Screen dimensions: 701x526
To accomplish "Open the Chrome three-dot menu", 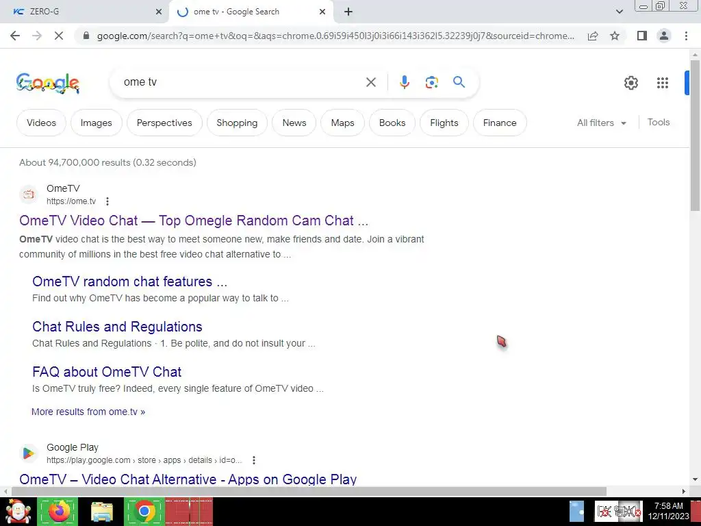I will [x=686, y=36].
